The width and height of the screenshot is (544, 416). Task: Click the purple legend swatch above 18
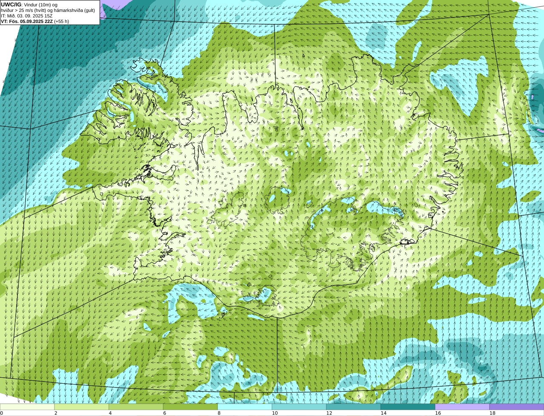click(x=517, y=407)
